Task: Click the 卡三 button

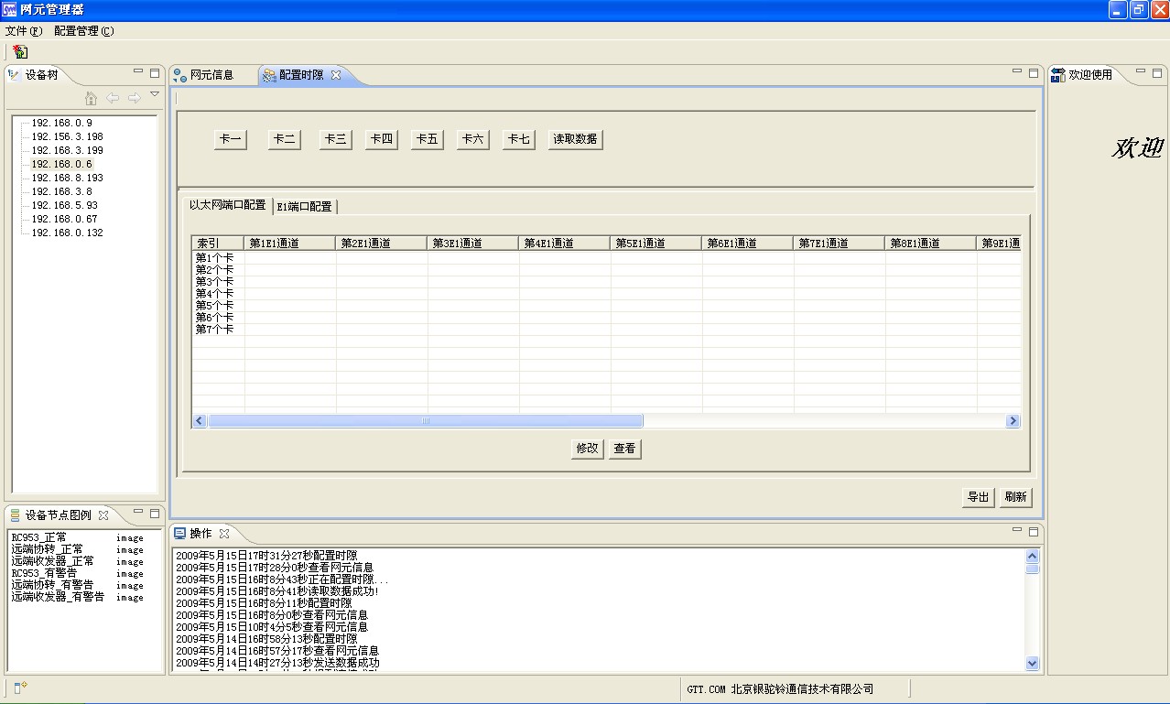Action: (335, 139)
